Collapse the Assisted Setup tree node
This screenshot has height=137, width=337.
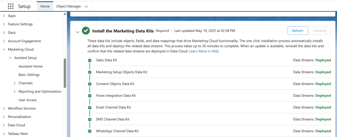point(10,58)
